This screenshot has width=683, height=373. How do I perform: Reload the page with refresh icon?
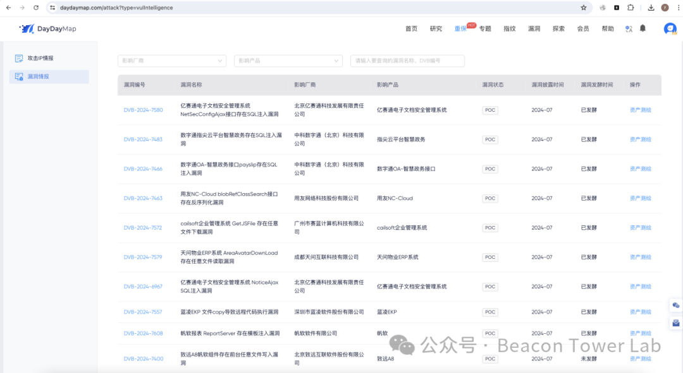click(x=36, y=8)
